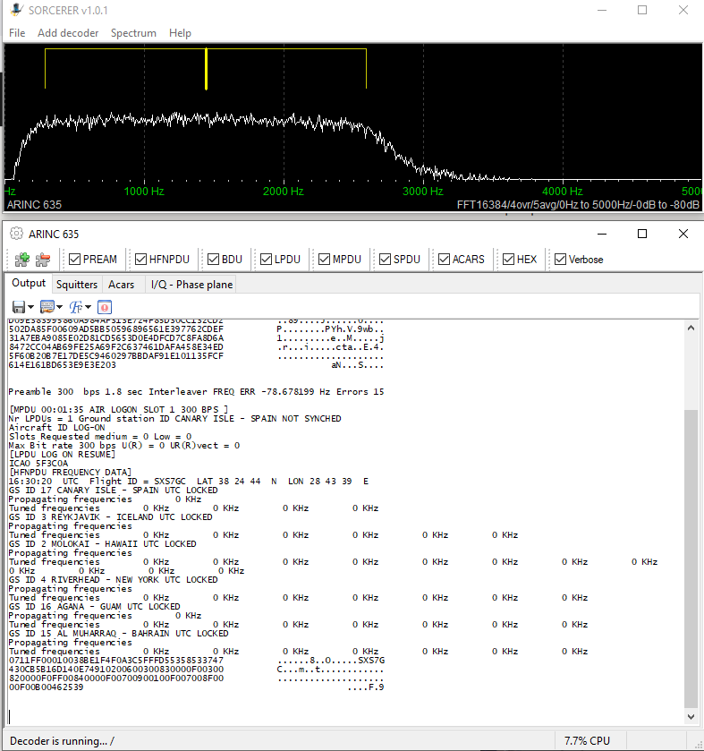Switch to the Acars tab

[121, 285]
